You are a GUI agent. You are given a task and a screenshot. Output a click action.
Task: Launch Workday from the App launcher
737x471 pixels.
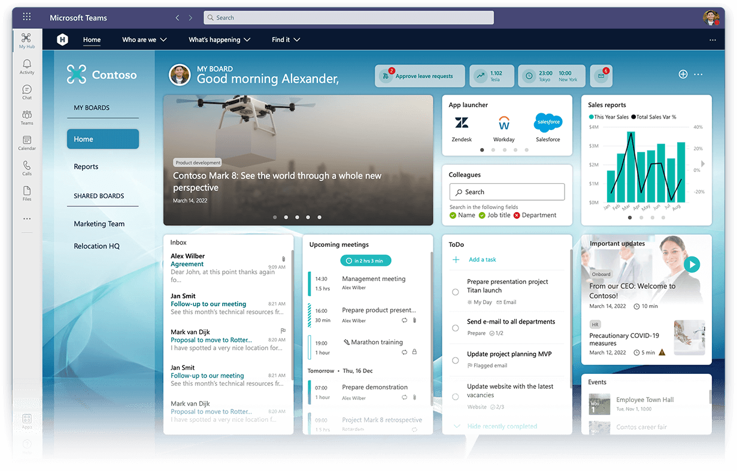tap(504, 123)
